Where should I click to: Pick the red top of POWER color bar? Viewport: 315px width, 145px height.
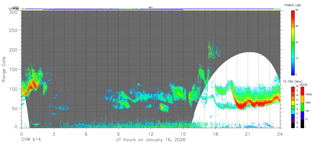[x=293, y=14]
